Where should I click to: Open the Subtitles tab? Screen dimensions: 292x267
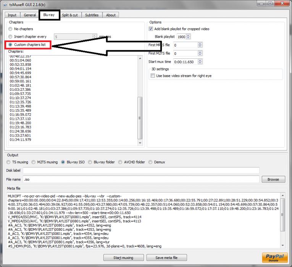(x=91, y=15)
